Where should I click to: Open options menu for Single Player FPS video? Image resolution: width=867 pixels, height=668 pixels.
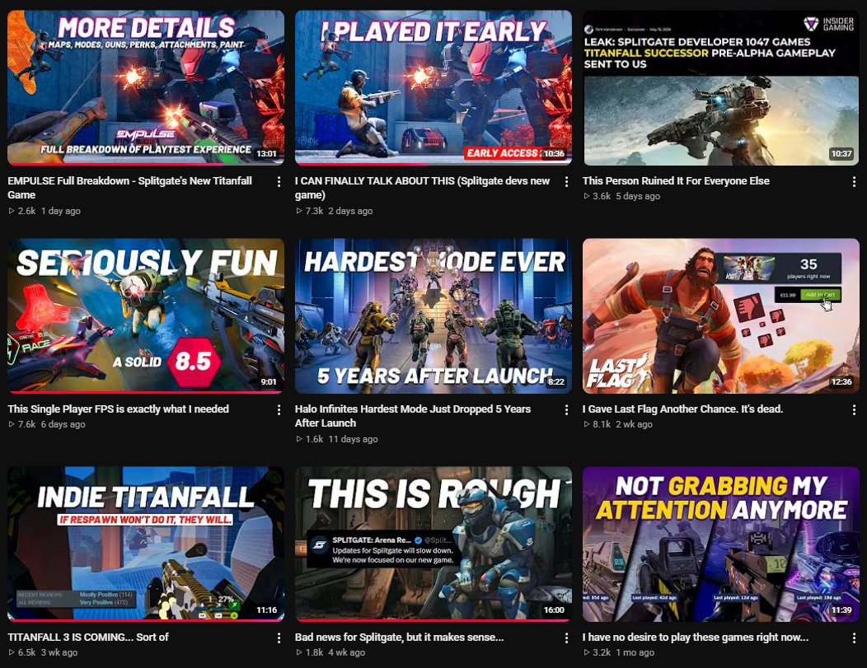point(279,409)
